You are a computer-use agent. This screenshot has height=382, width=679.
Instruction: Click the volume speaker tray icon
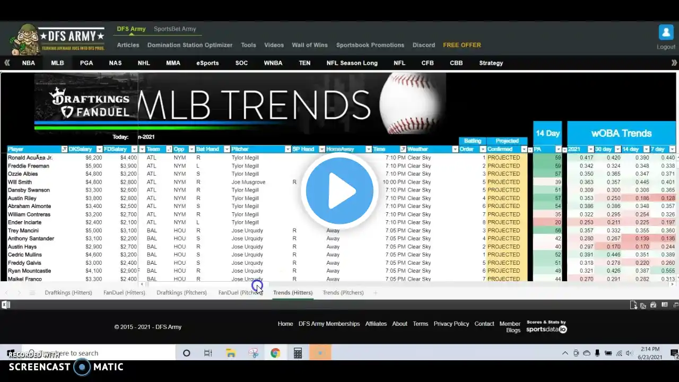coord(629,353)
